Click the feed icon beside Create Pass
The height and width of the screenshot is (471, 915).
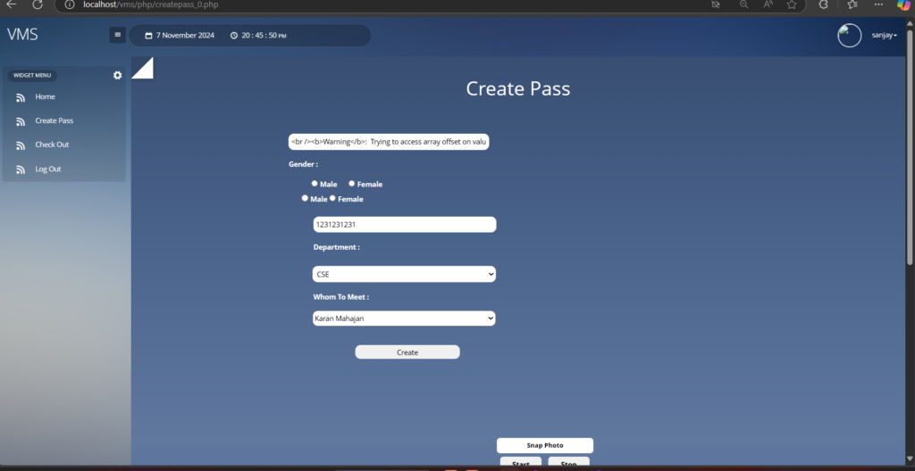tap(21, 121)
